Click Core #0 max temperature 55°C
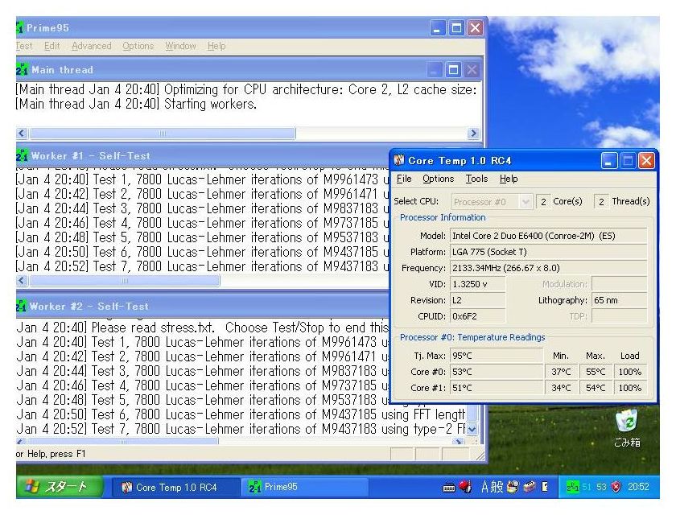This screenshot has width=676, height=515. (596, 372)
